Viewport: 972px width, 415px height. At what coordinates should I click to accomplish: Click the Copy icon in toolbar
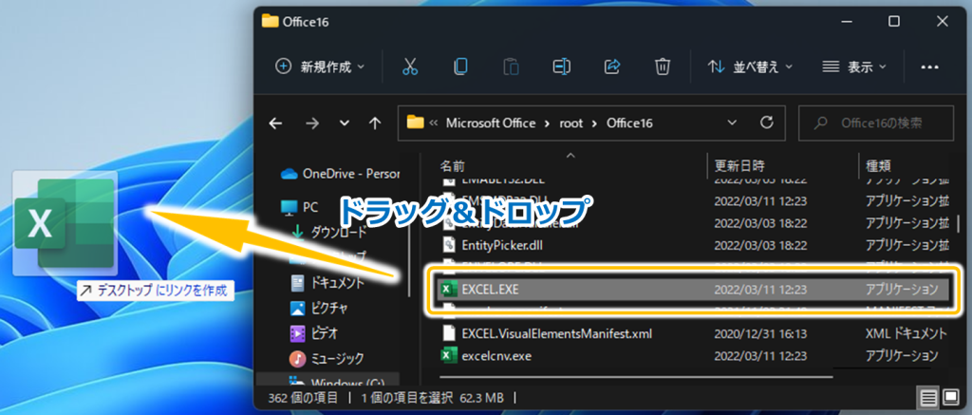click(460, 66)
